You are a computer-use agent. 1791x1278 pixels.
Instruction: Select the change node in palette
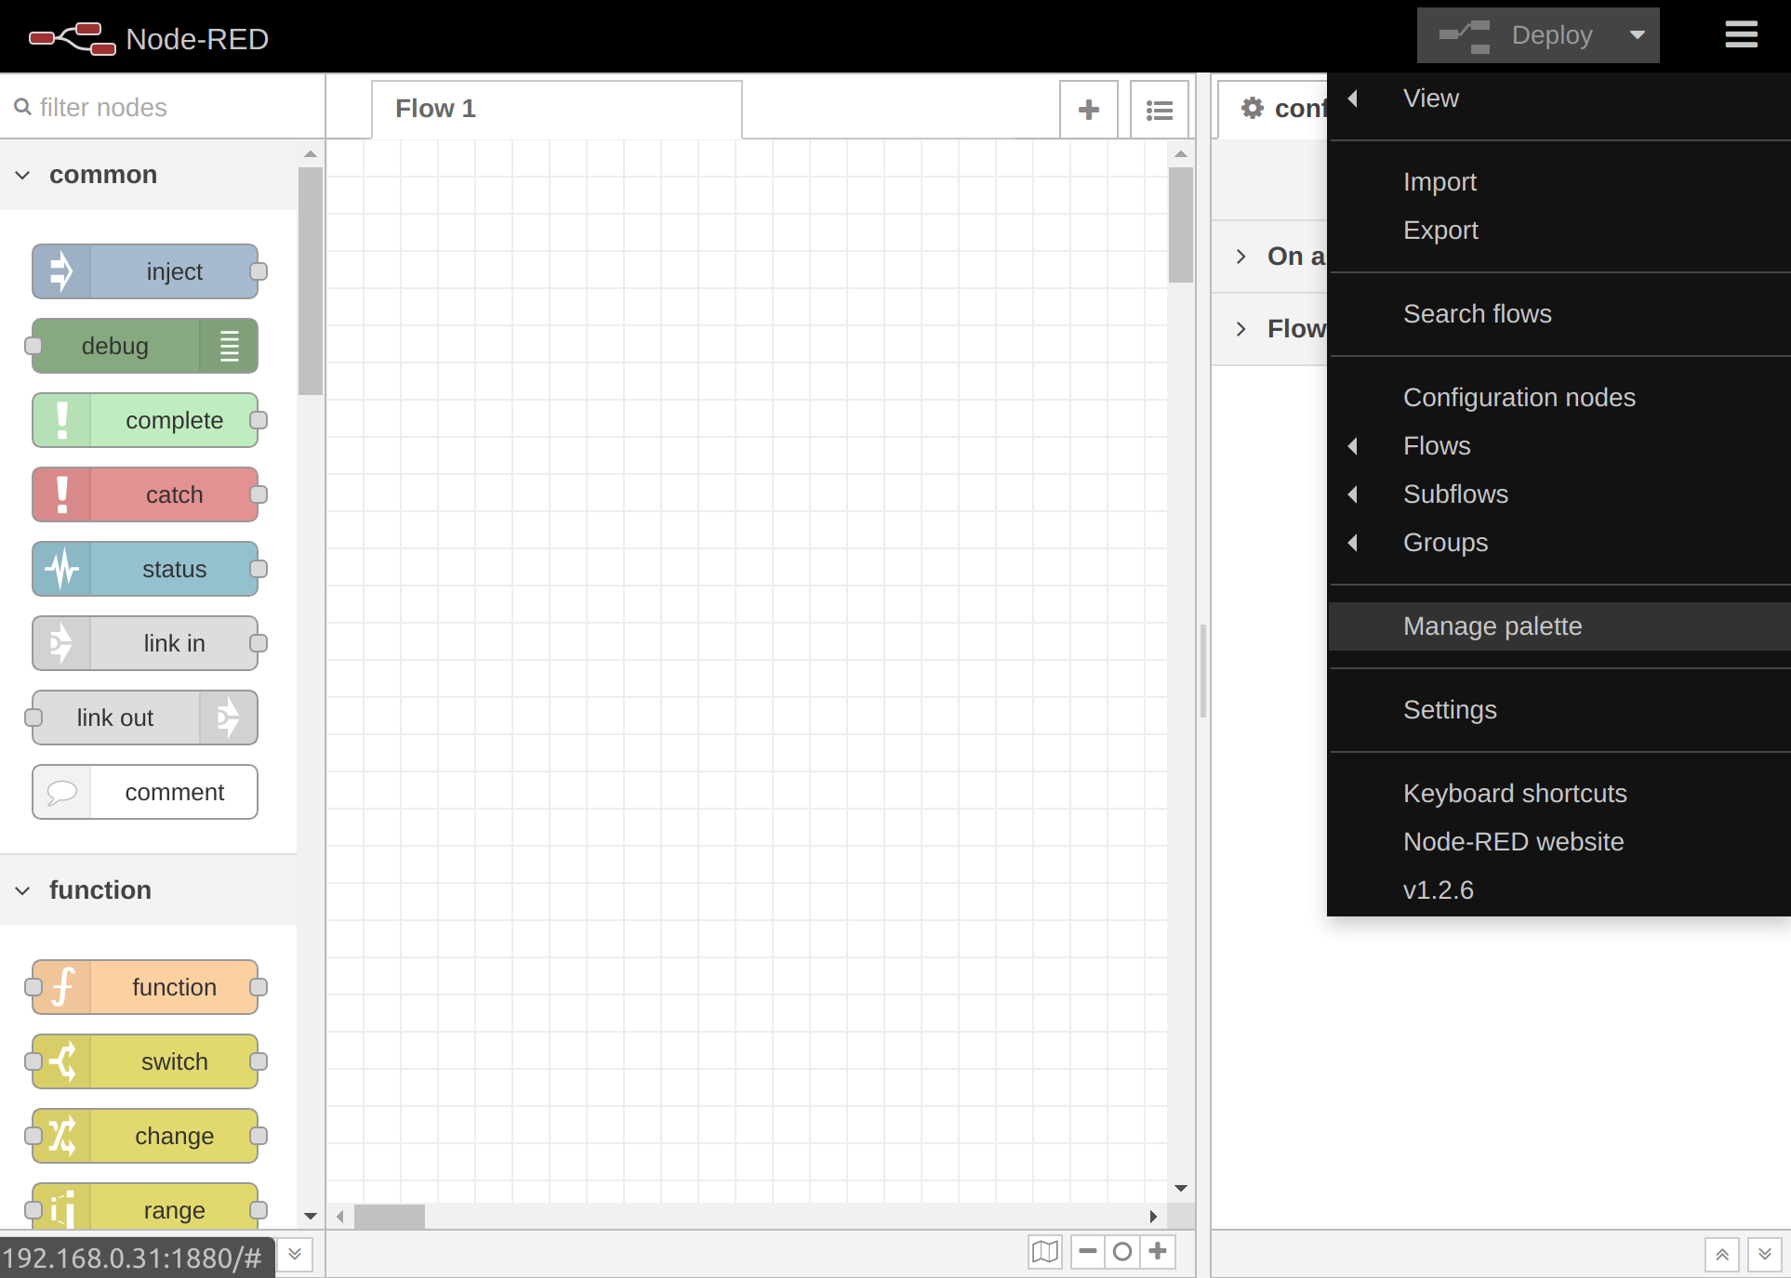(145, 1136)
